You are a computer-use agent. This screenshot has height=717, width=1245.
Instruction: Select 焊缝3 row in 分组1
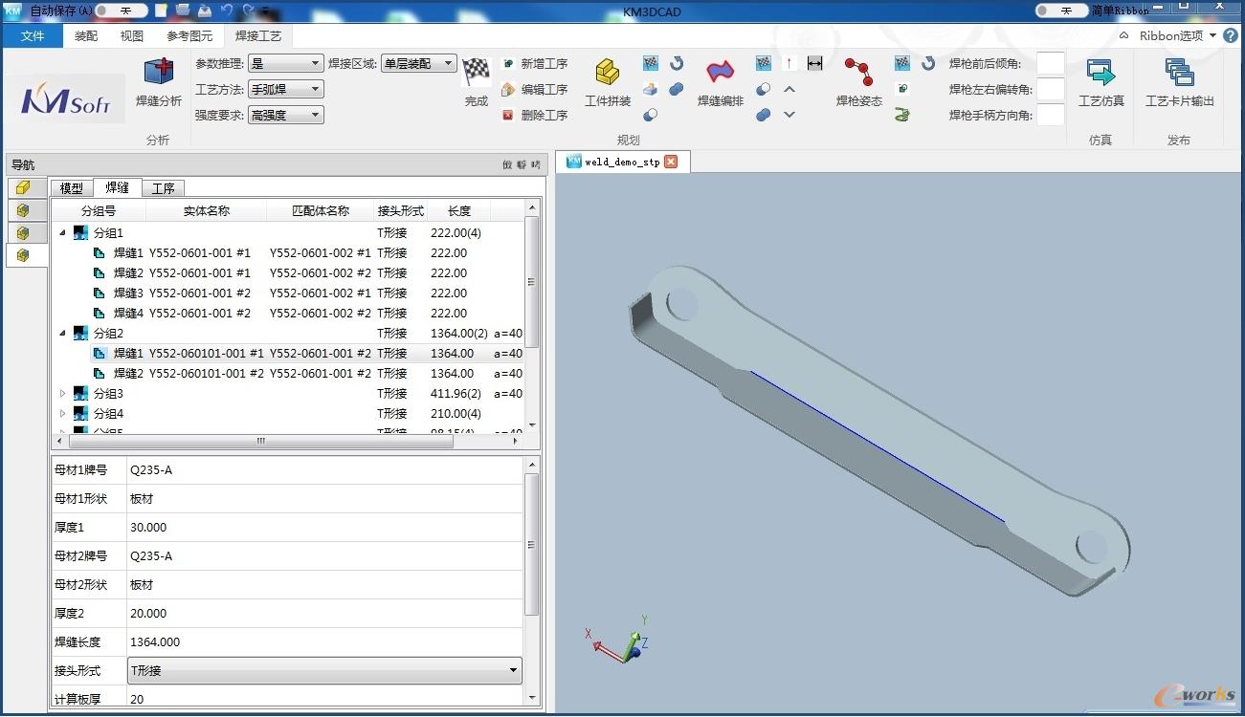(x=287, y=293)
